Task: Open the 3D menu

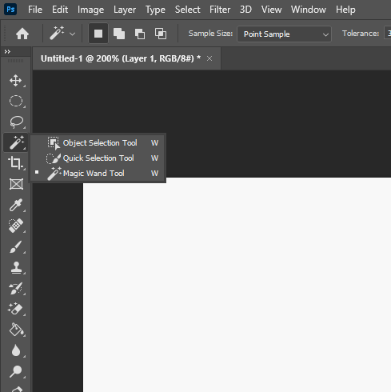Action: 245,10
